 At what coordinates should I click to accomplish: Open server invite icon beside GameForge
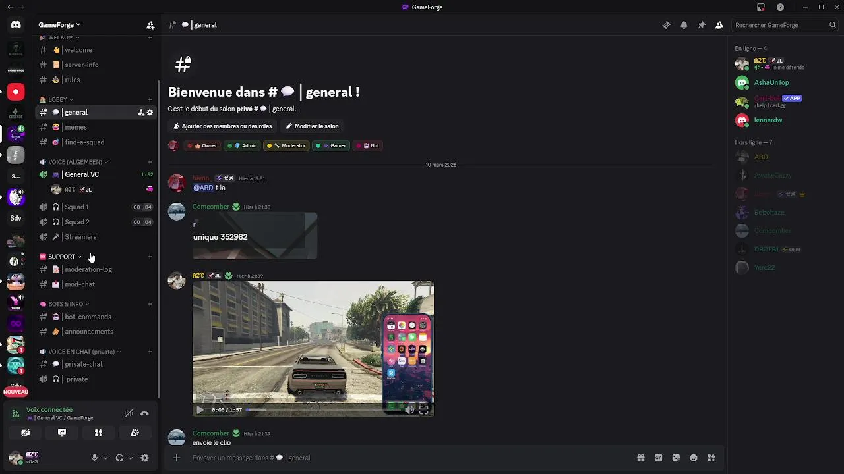click(x=150, y=25)
